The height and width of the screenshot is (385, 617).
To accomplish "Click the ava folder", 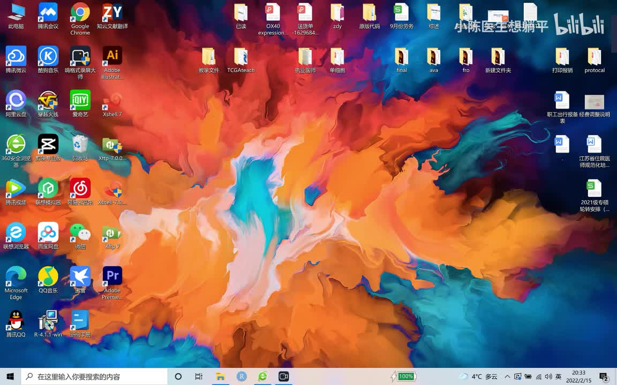I will (x=434, y=60).
